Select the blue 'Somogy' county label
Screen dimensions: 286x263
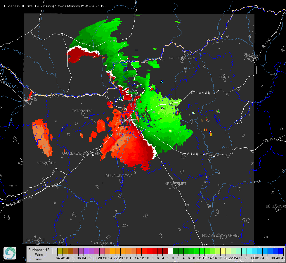58,216
